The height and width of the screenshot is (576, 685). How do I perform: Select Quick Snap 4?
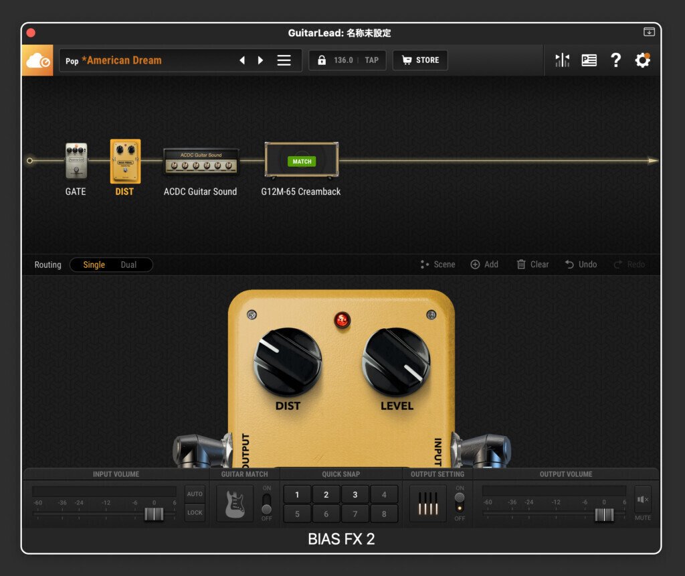coord(384,495)
